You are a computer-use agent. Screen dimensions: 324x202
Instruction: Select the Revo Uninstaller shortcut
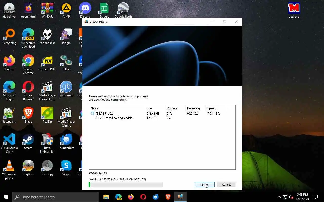coord(47,143)
